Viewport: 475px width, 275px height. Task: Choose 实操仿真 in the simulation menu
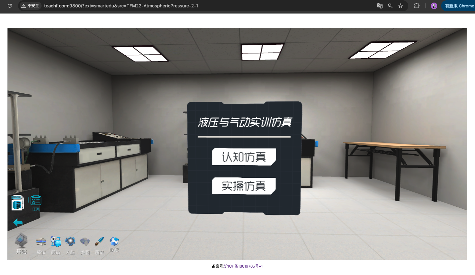tap(244, 186)
